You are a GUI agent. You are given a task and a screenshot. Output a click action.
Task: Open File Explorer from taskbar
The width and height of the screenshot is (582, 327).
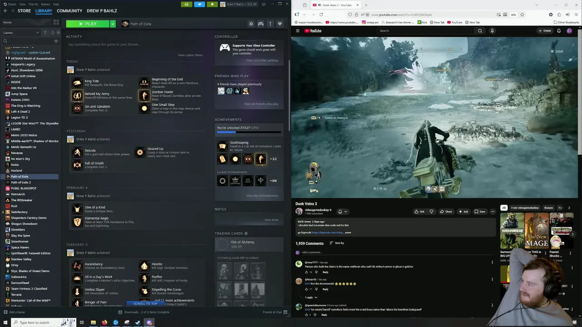[x=93, y=322]
